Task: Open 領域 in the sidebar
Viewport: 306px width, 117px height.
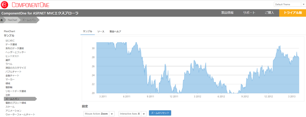Action: click(8, 84)
